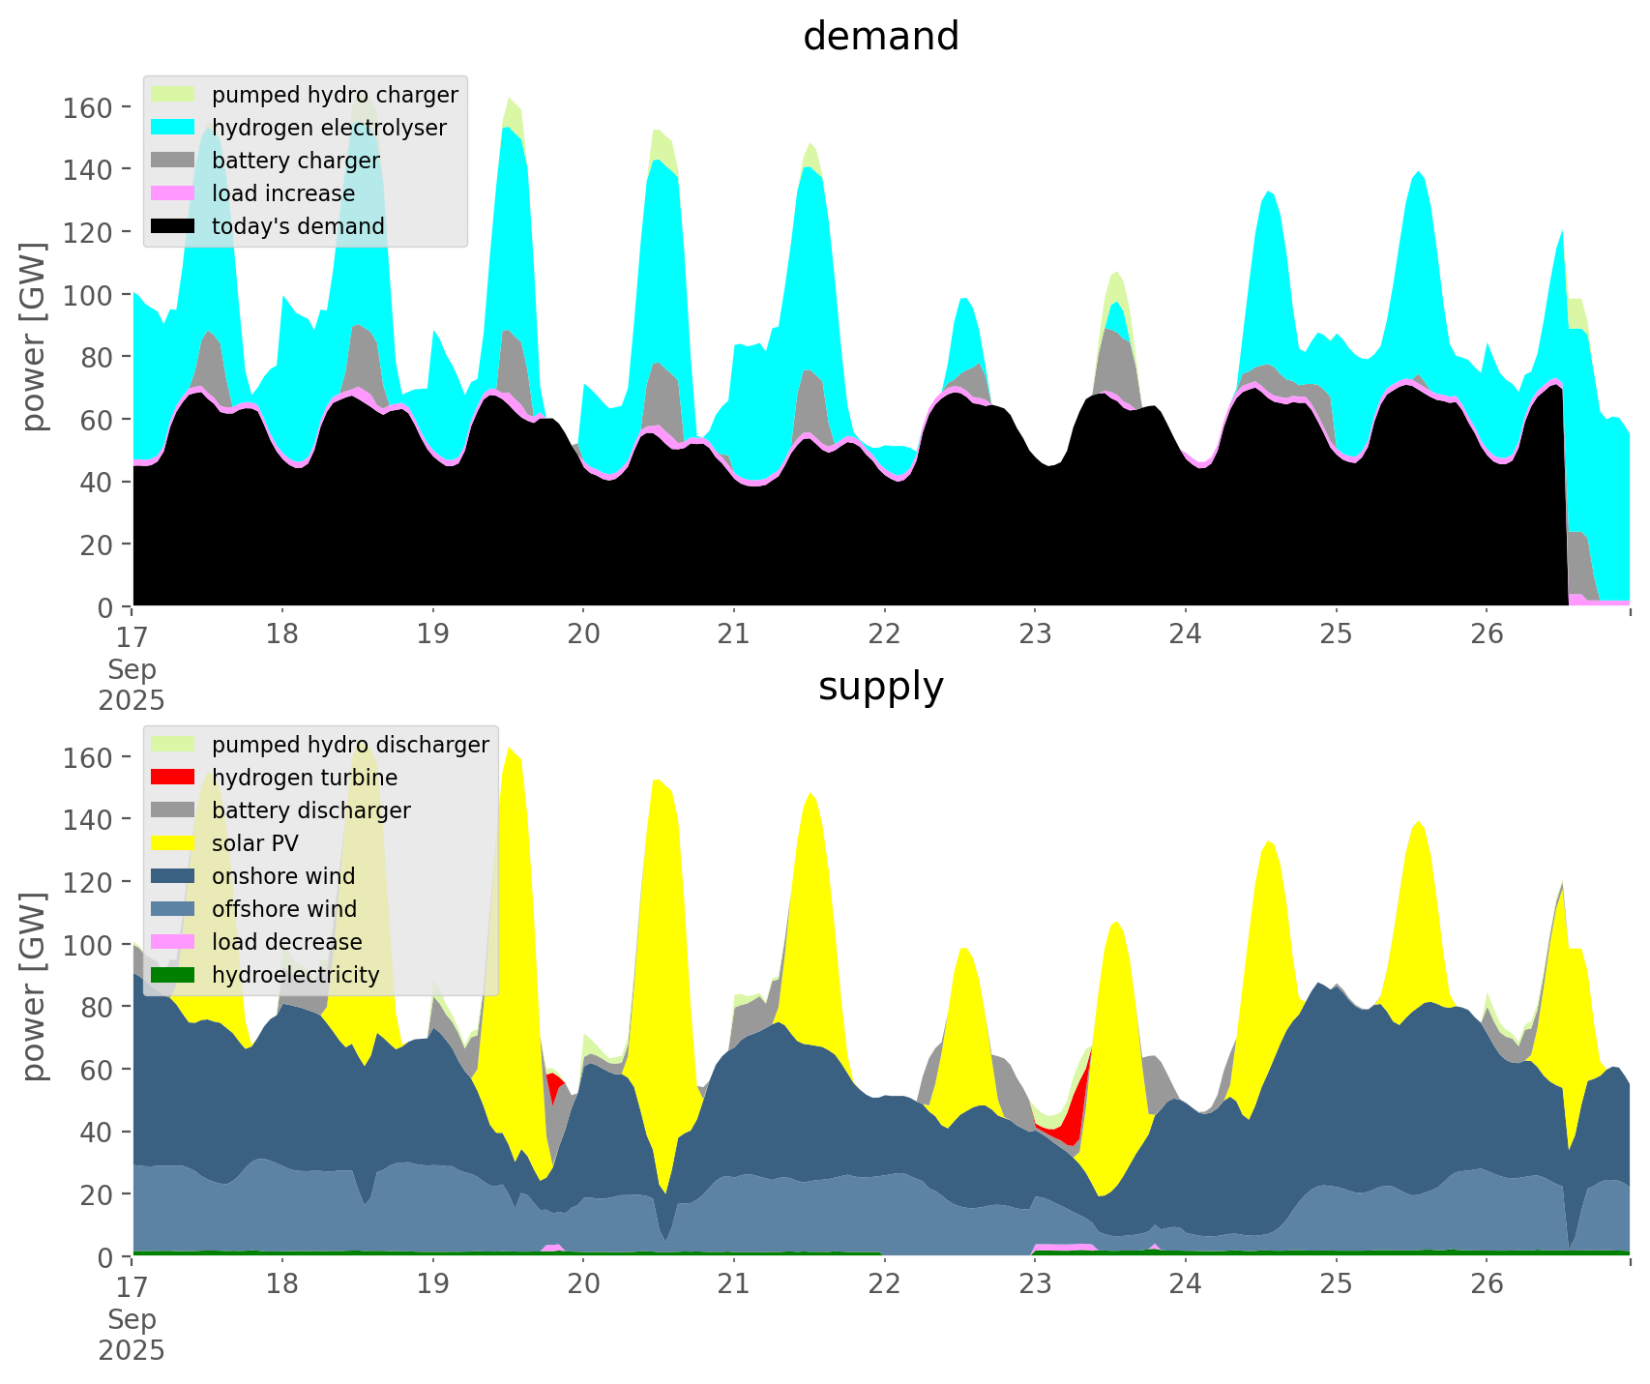Click the Sep 2025 label below the demand chart

coord(132,685)
